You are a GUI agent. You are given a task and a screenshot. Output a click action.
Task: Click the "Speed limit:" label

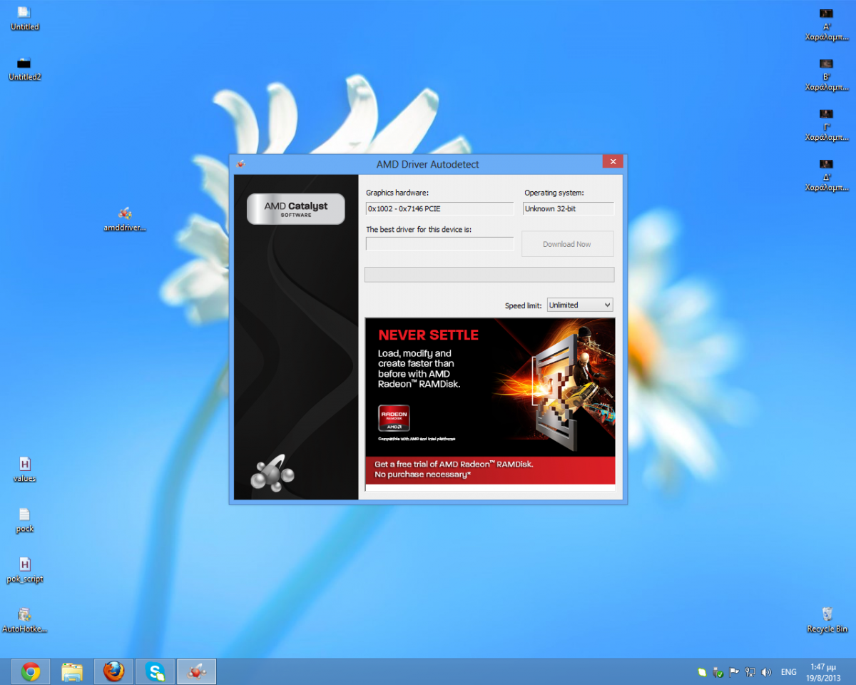(x=524, y=305)
